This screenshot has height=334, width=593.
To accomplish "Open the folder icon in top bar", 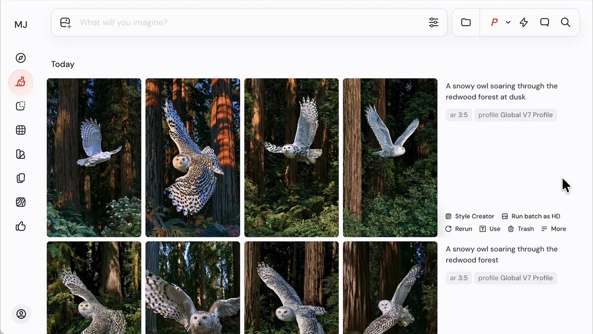I will click(x=466, y=22).
